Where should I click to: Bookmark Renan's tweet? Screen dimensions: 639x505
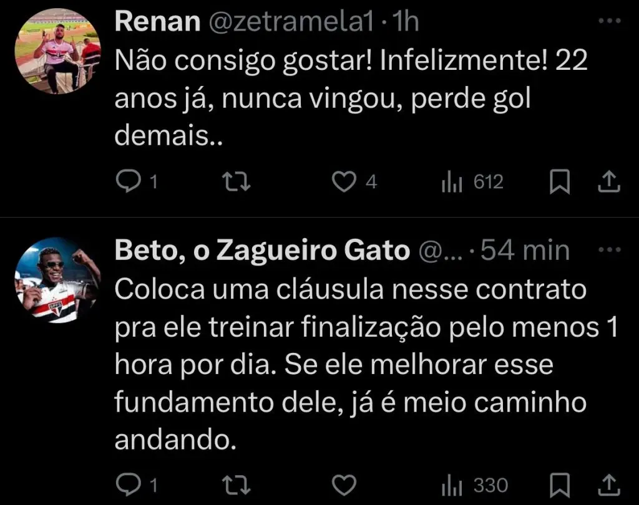point(559,181)
